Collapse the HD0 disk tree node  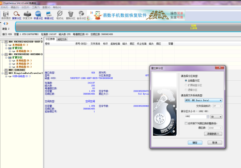click(3, 42)
